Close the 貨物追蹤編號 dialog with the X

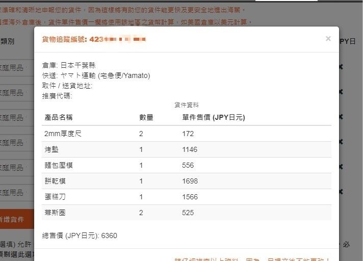pyautogui.click(x=328, y=39)
